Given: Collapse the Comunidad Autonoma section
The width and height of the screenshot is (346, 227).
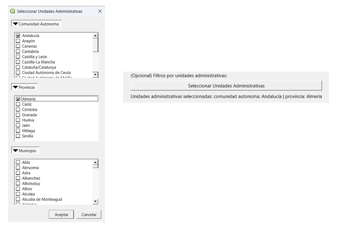Looking at the screenshot, I should (15, 24).
